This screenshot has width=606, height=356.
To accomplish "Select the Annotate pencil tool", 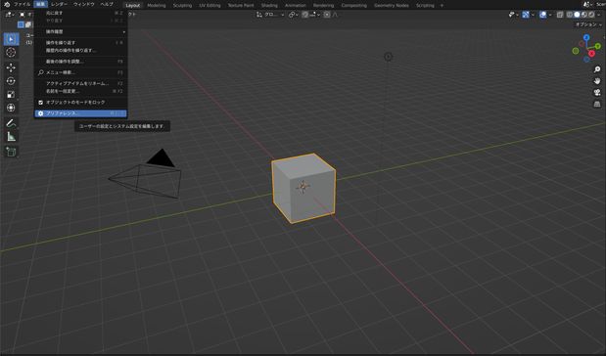I will coord(11,123).
